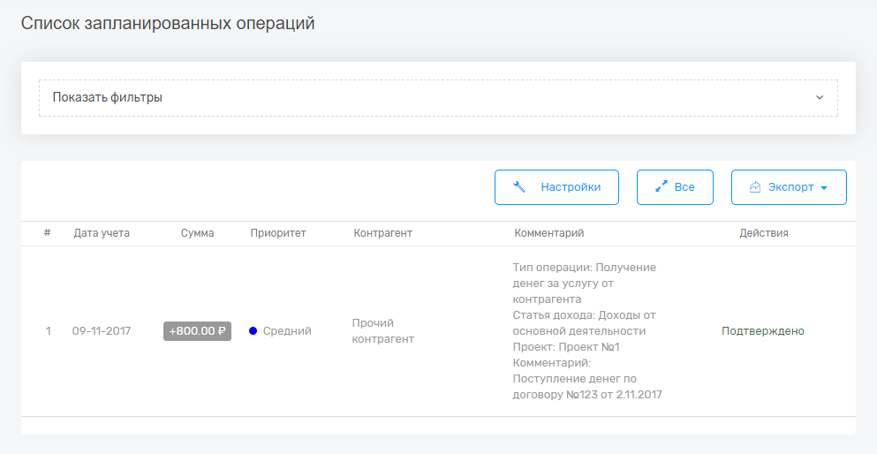Click the # column header
This screenshot has width=877, height=454.
pyautogui.click(x=47, y=233)
